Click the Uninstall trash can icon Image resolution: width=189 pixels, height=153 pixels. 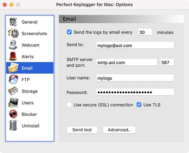point(13,126)
